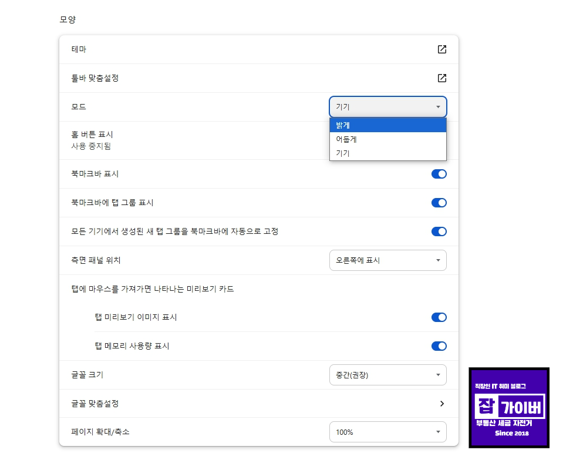Image resolution: width=573 pixels, height=463 pixels.
Task: Collapse the 모드 dropdown showing 기기
Action: coord(387,107)
